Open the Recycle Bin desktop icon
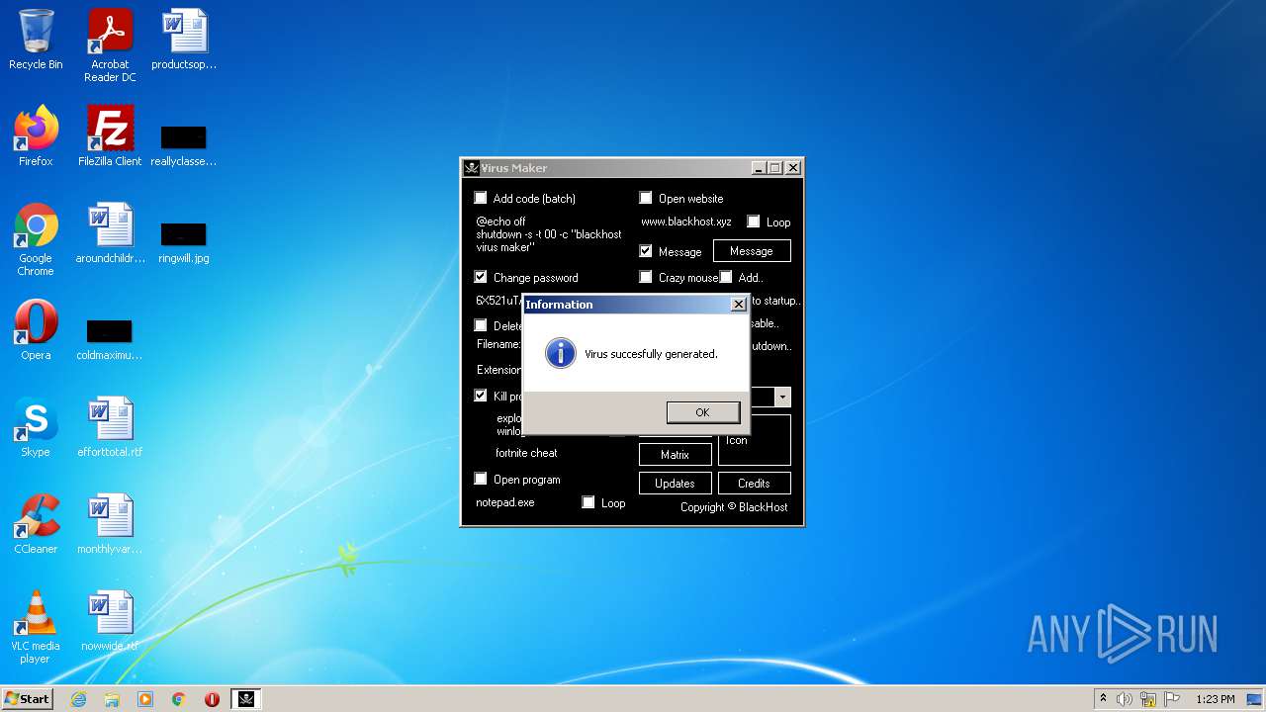1266x712 pixels. (36, 40)
